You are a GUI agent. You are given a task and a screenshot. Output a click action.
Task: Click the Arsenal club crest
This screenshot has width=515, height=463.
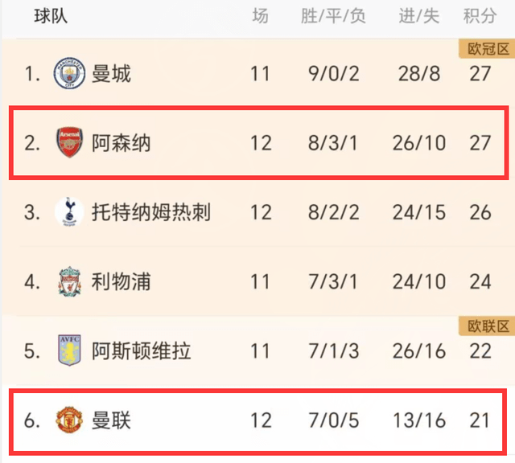69,142
